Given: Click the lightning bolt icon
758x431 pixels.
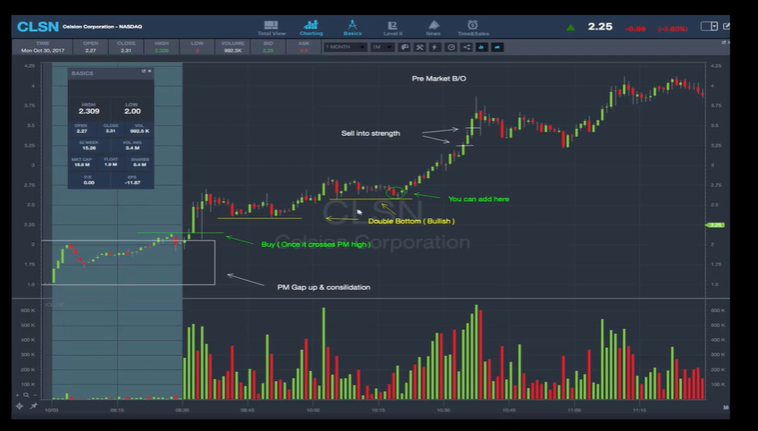Looking at the screenshot, I should 435,46.
